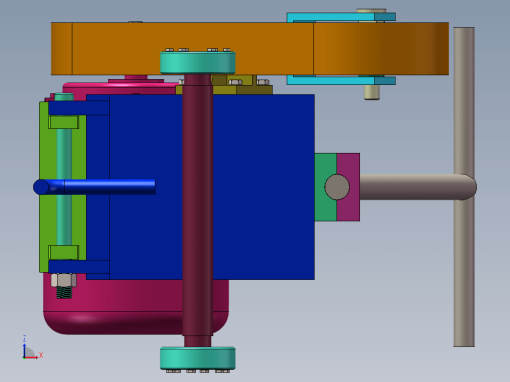The image size is (510, 382).
Task: Select the upper cyan bracket plate
Action: [x=341, y=17]
